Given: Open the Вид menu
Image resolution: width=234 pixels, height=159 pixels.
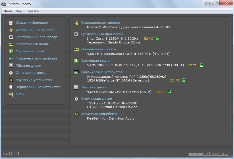Looking at the screenshot, I should [19, 11].
